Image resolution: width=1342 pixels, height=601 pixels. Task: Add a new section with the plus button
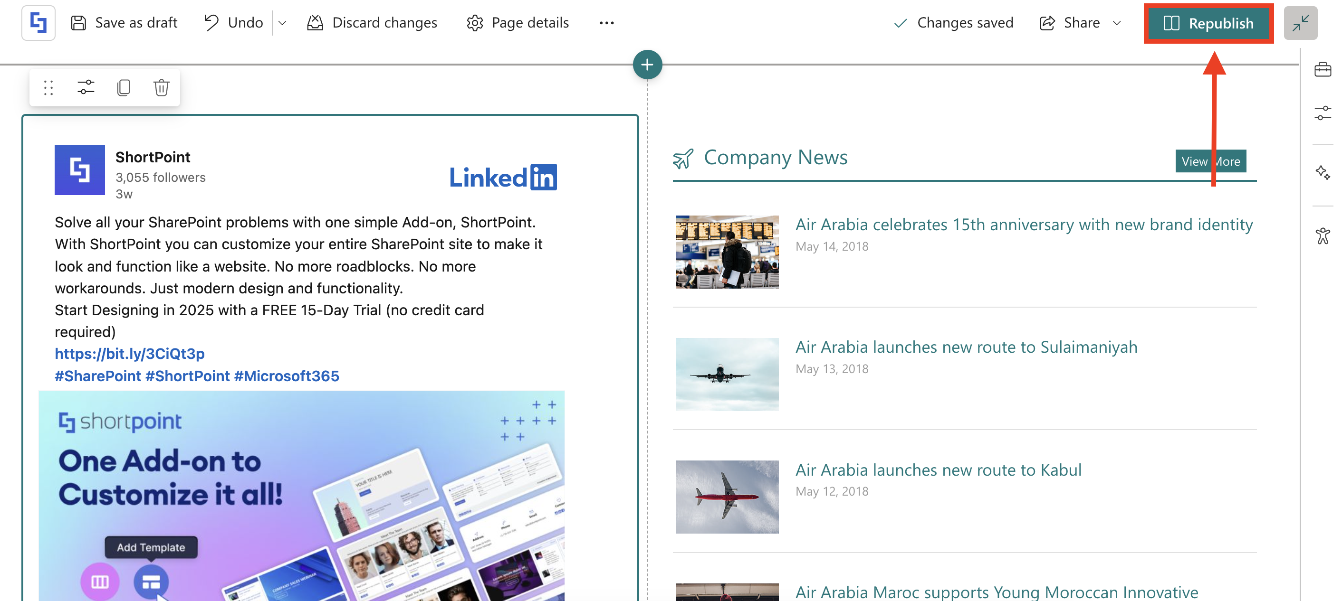647,65
